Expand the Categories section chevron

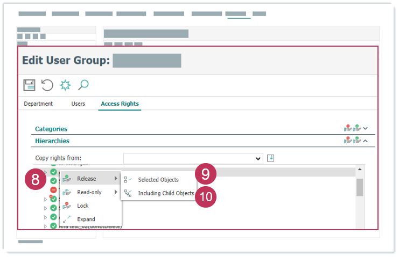pyautogui.click(x=366, y=129)
